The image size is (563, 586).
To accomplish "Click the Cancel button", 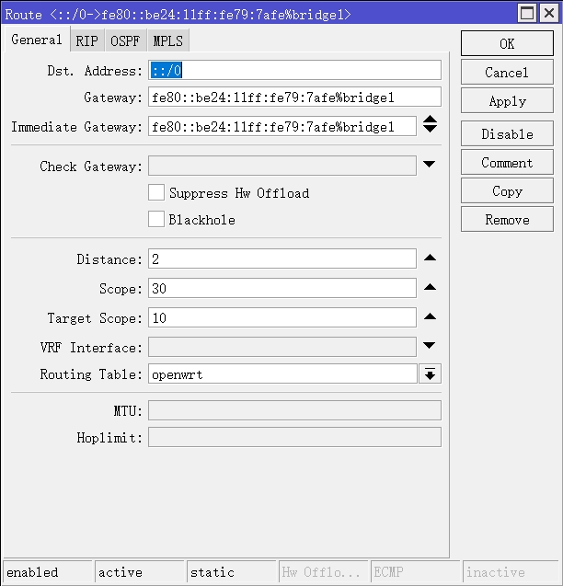I will point(507,72).
